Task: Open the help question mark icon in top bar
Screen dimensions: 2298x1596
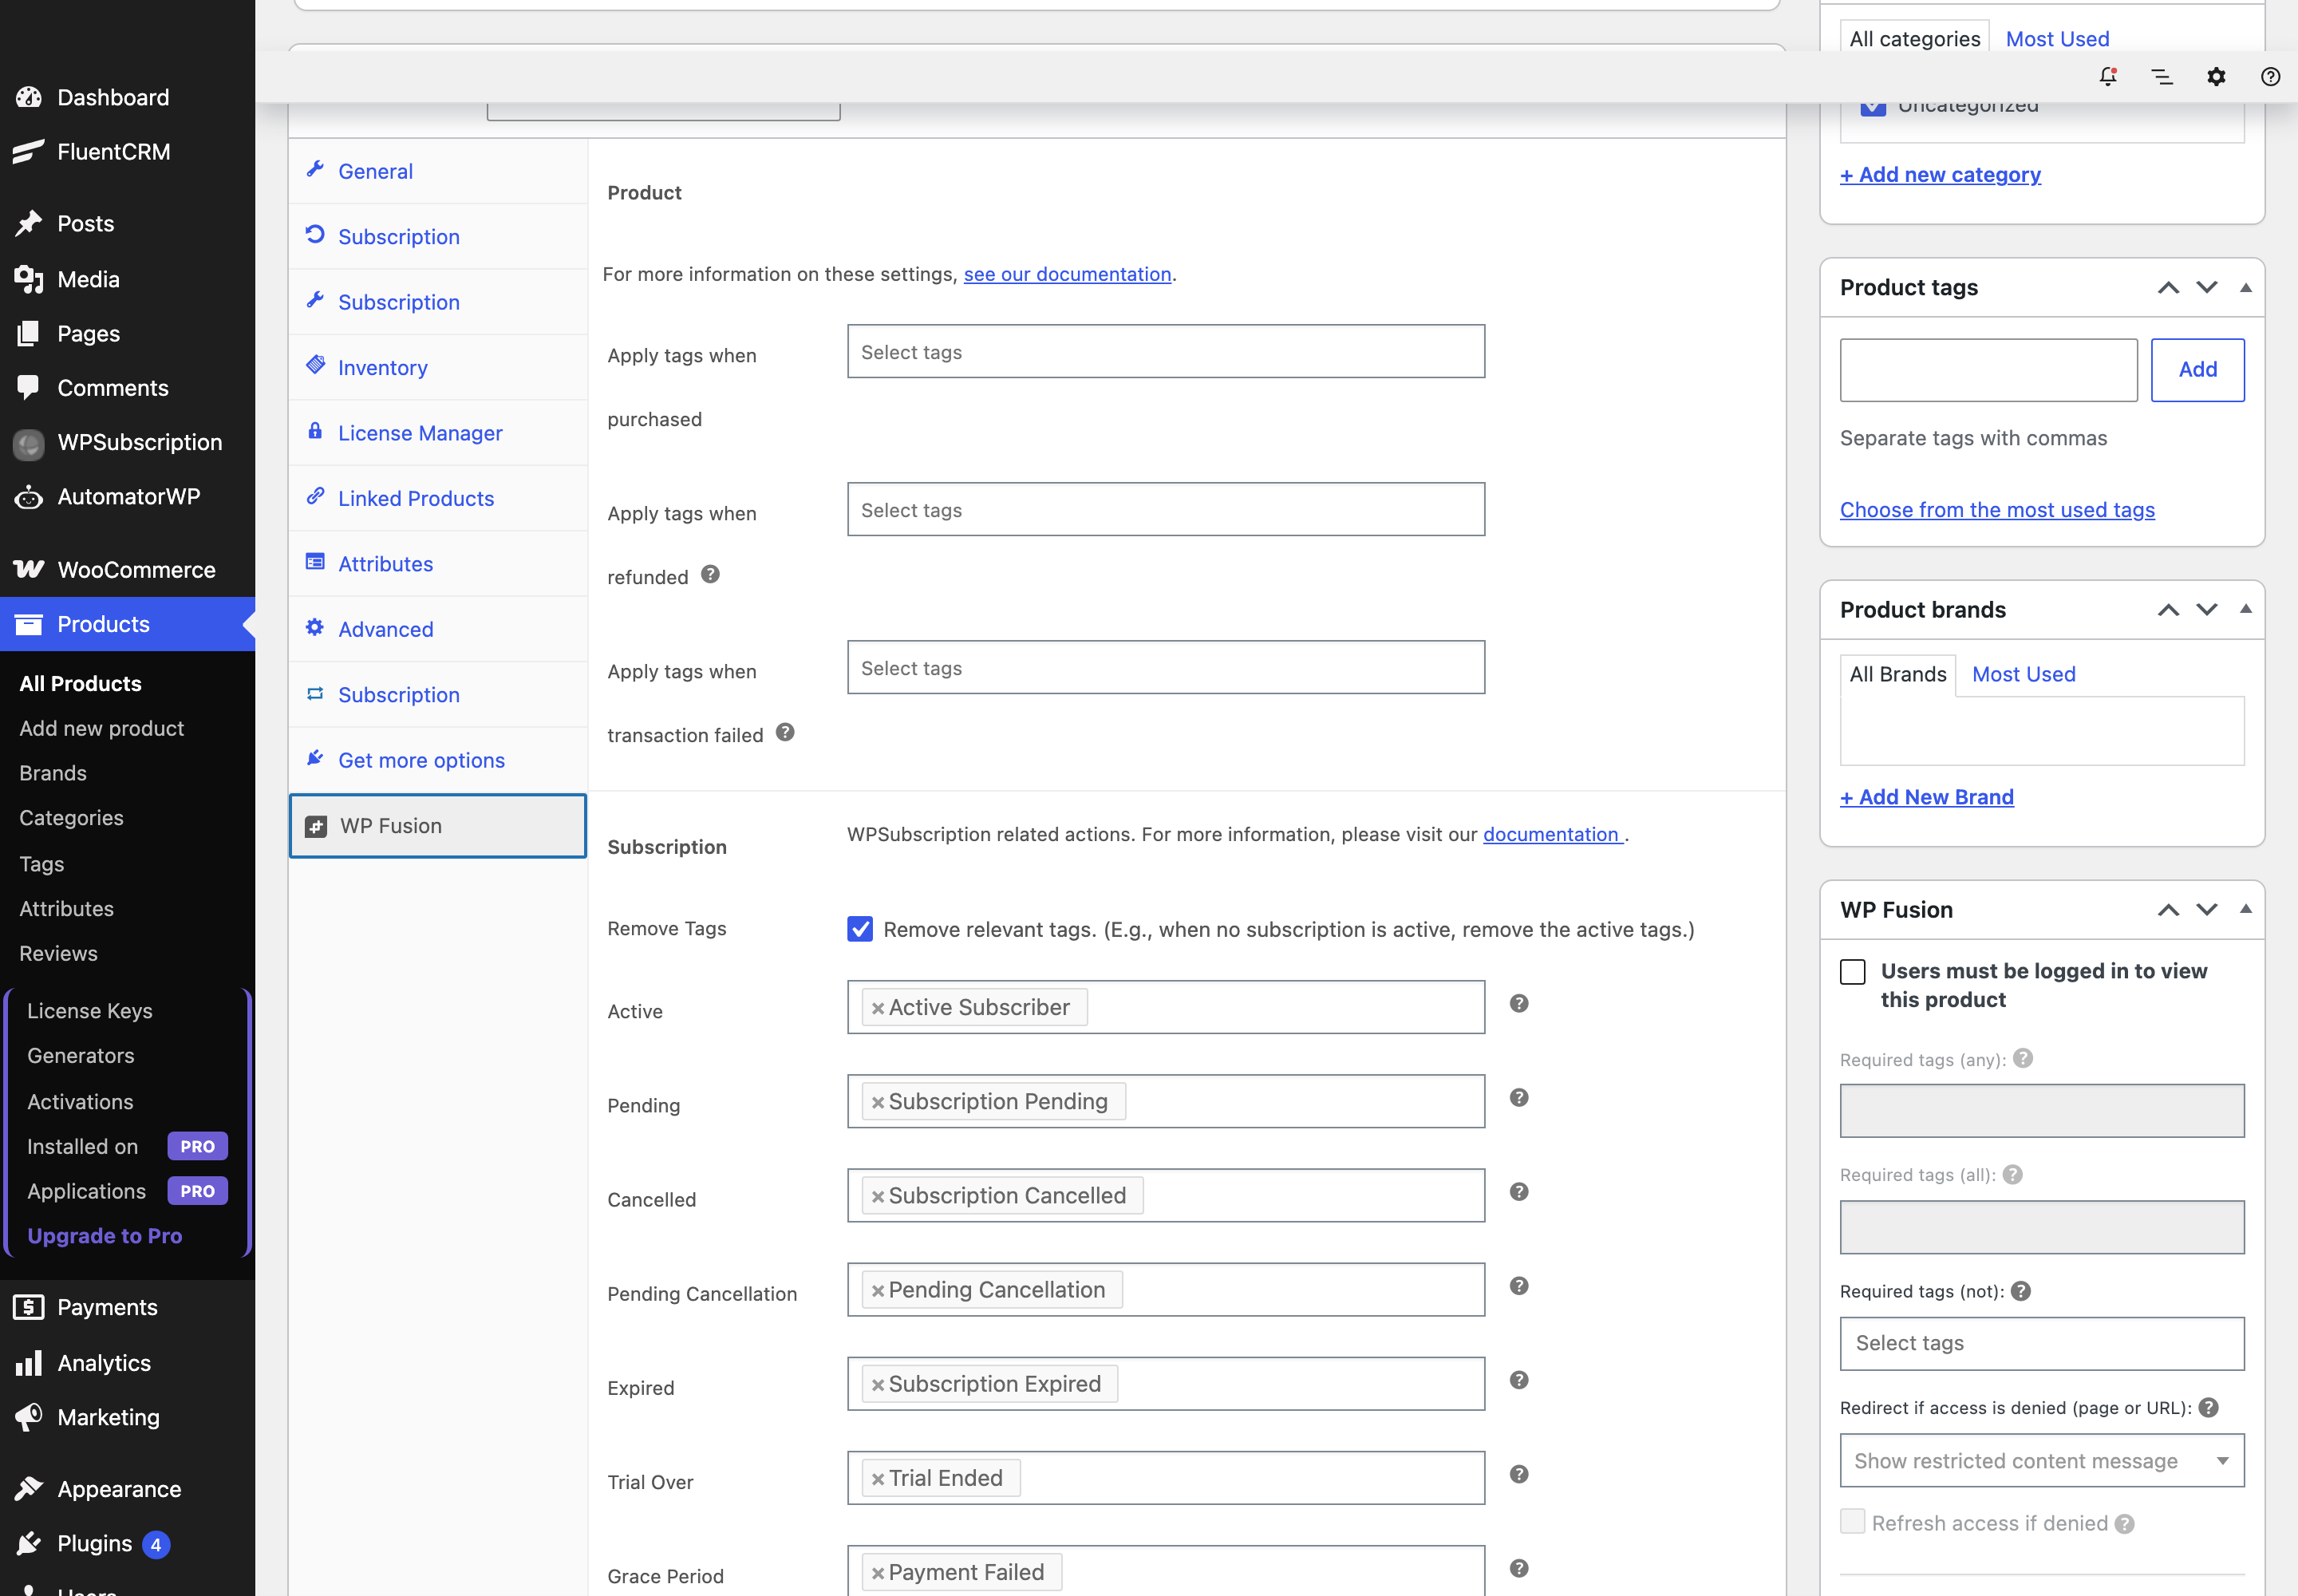Action: [2270, 77]
